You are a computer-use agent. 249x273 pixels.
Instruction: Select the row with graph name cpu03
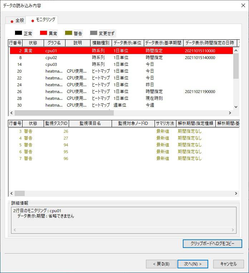tap(121, 64)
